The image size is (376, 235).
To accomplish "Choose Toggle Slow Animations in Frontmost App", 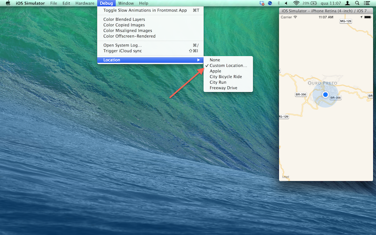I will pos(150,10).
